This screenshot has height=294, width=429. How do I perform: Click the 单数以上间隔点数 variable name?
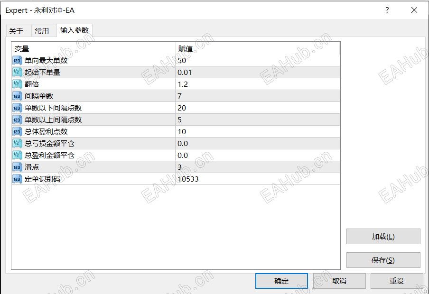pos(53,120)
